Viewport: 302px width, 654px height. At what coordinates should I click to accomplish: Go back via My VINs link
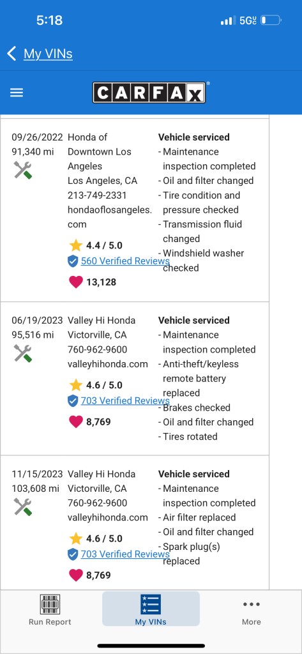point(48,54)
